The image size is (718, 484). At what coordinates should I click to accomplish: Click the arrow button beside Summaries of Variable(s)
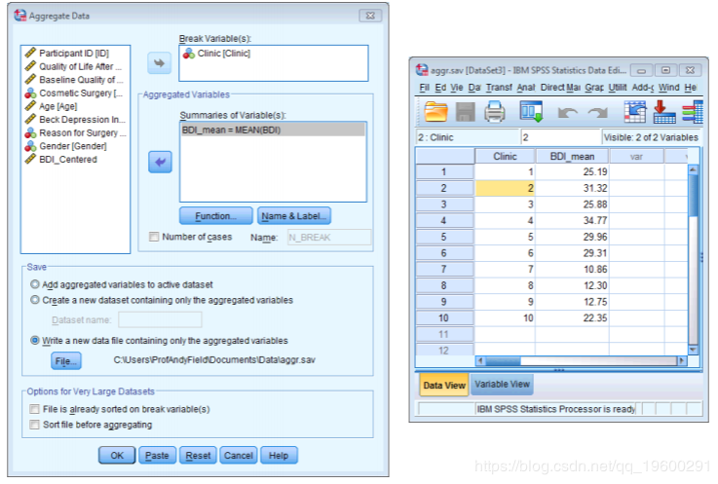[160, 162]
